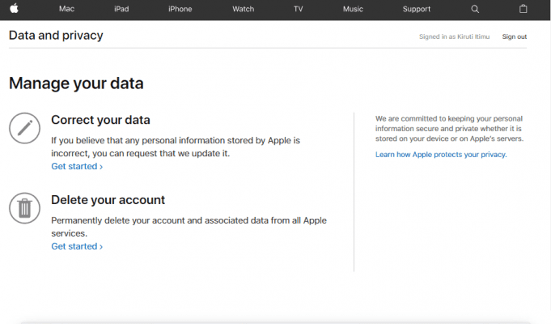Open the Support menu item
This screenshot has width=551, height=324.
pos(417,9)
